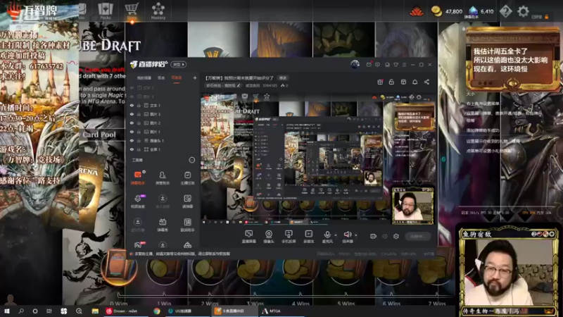The width and height of the screenshot is (563, 317).
Task: Toggle visibility of layer 图片 3
Action: (x=132, y=114)
